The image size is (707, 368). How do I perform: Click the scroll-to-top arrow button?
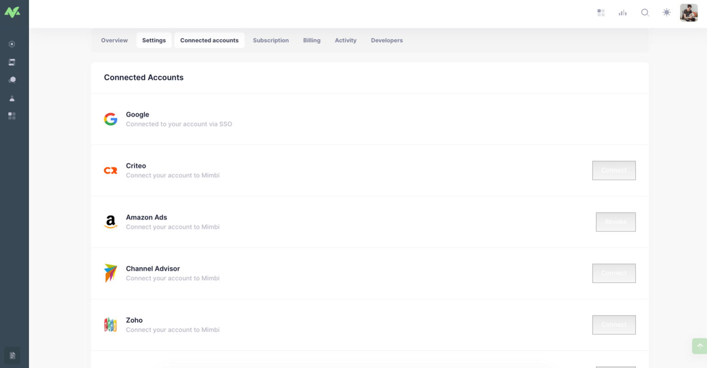click(699, 346)
